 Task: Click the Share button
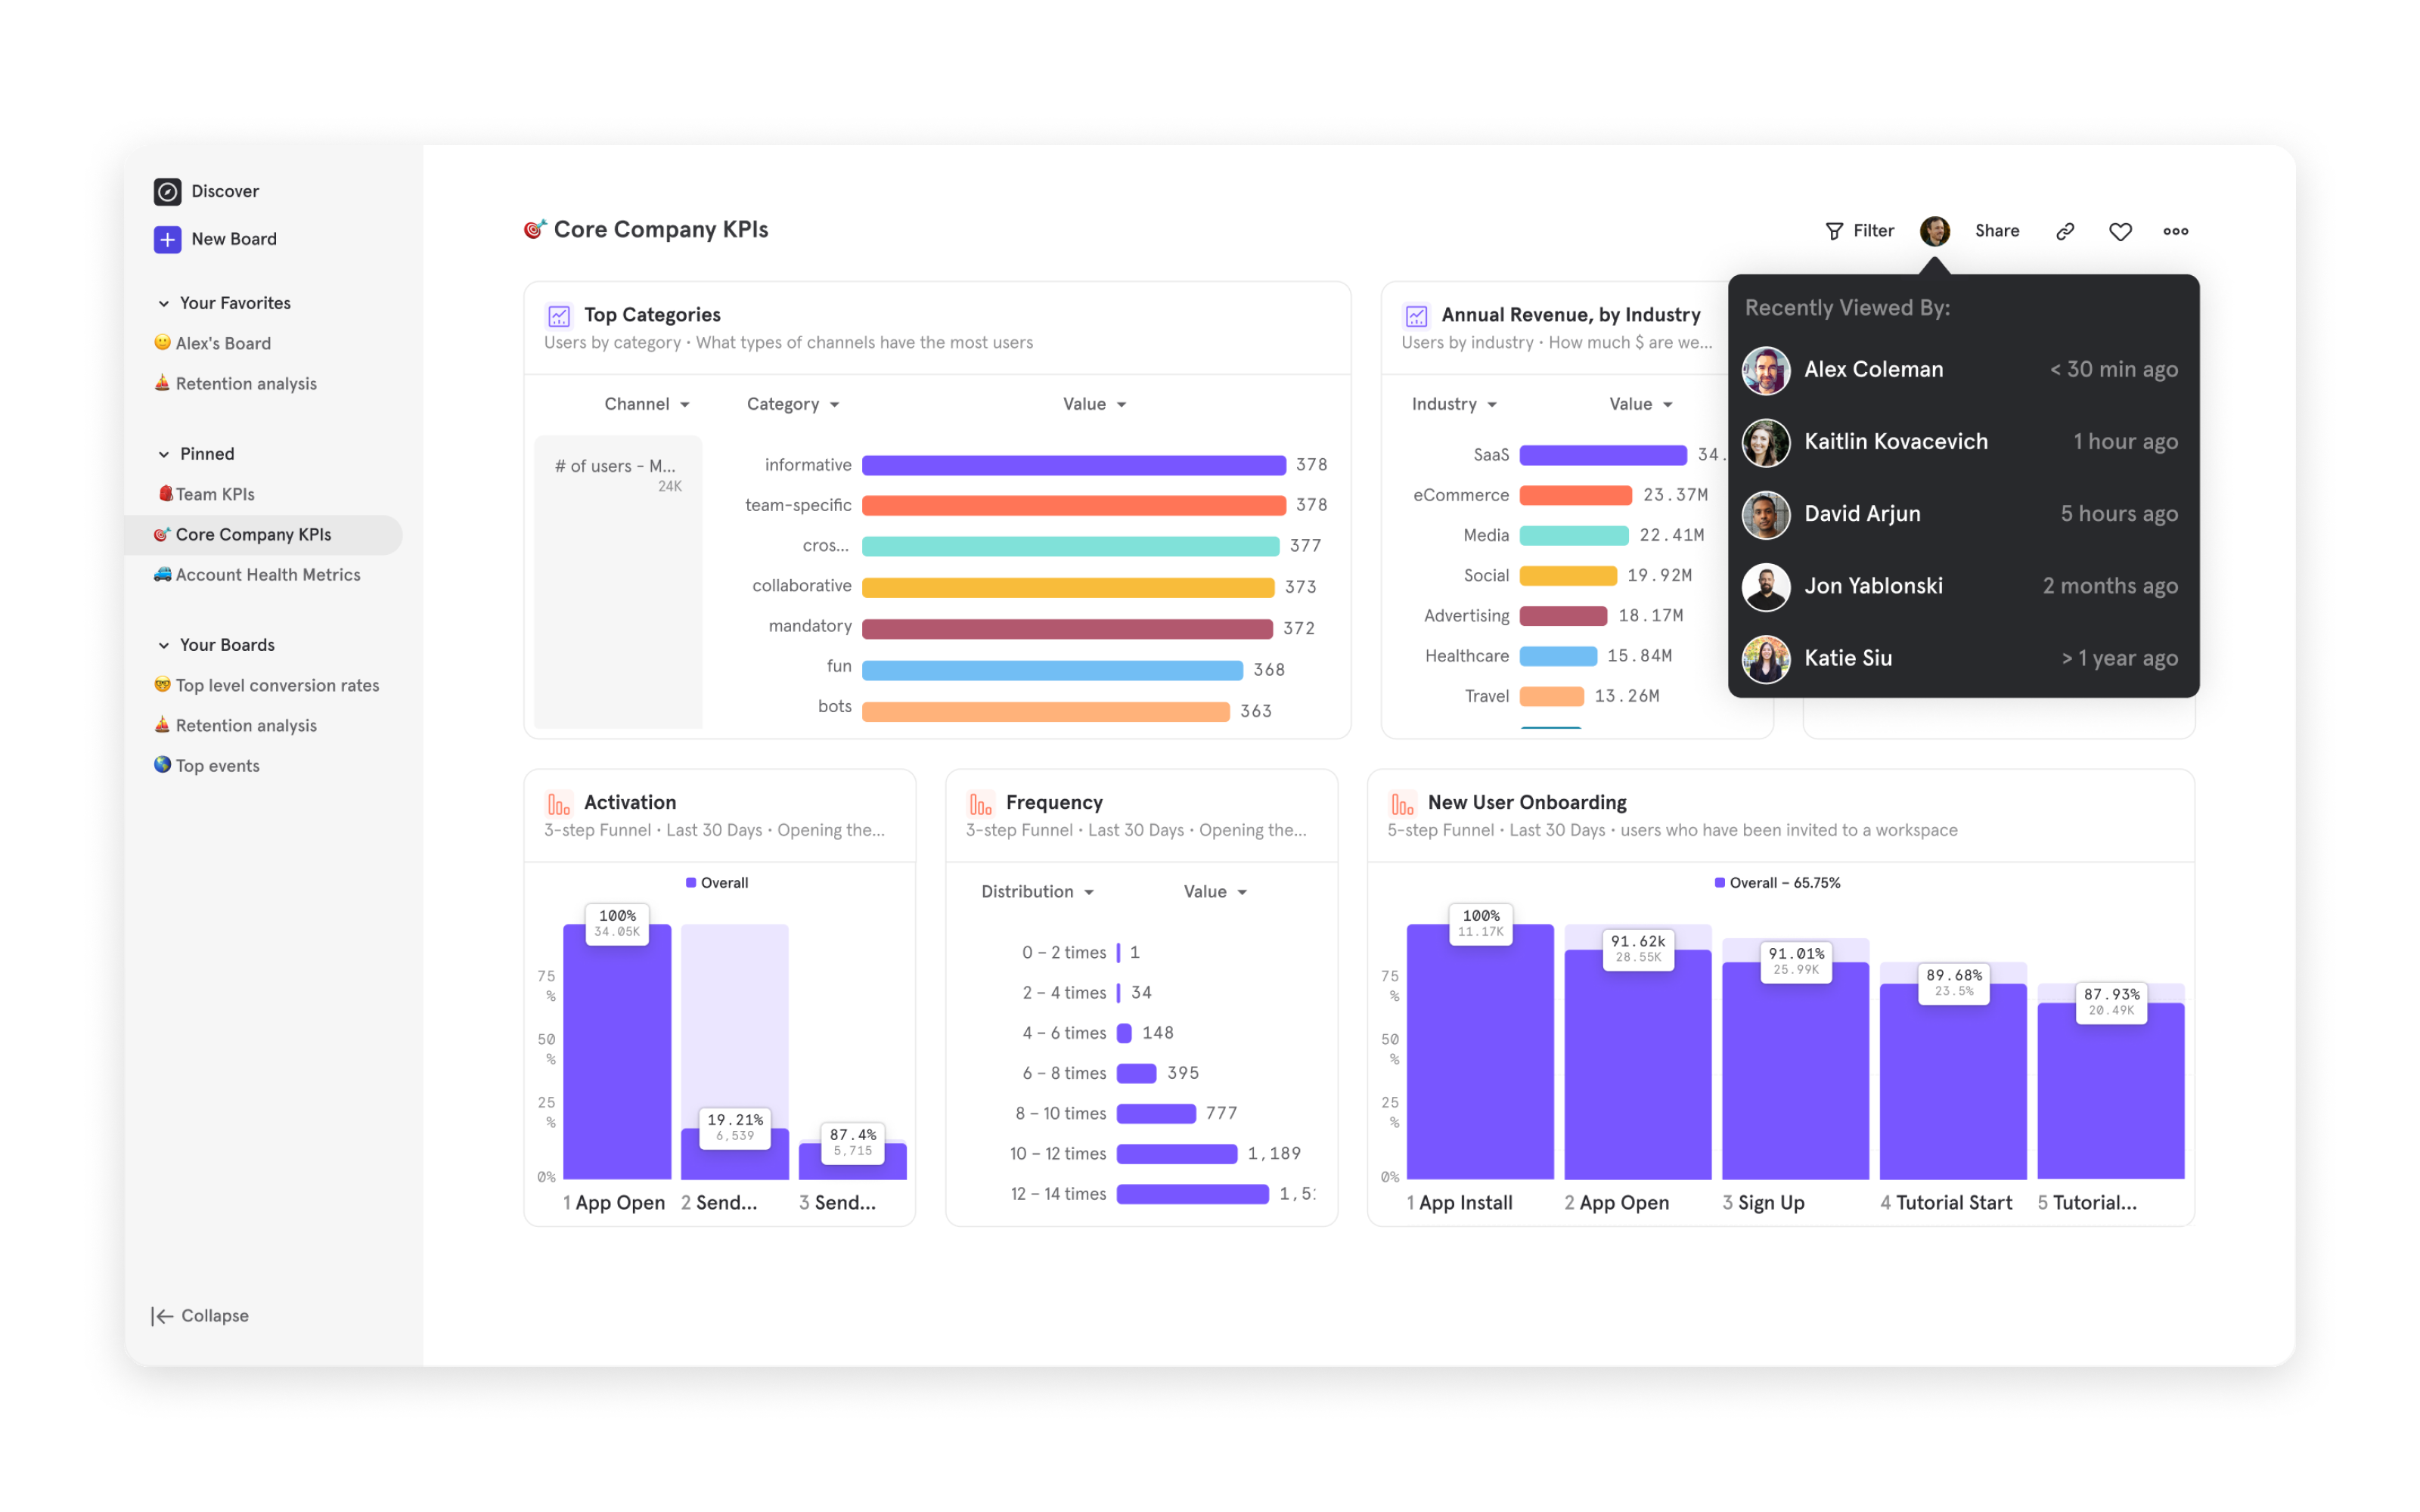coord(1996,231)
